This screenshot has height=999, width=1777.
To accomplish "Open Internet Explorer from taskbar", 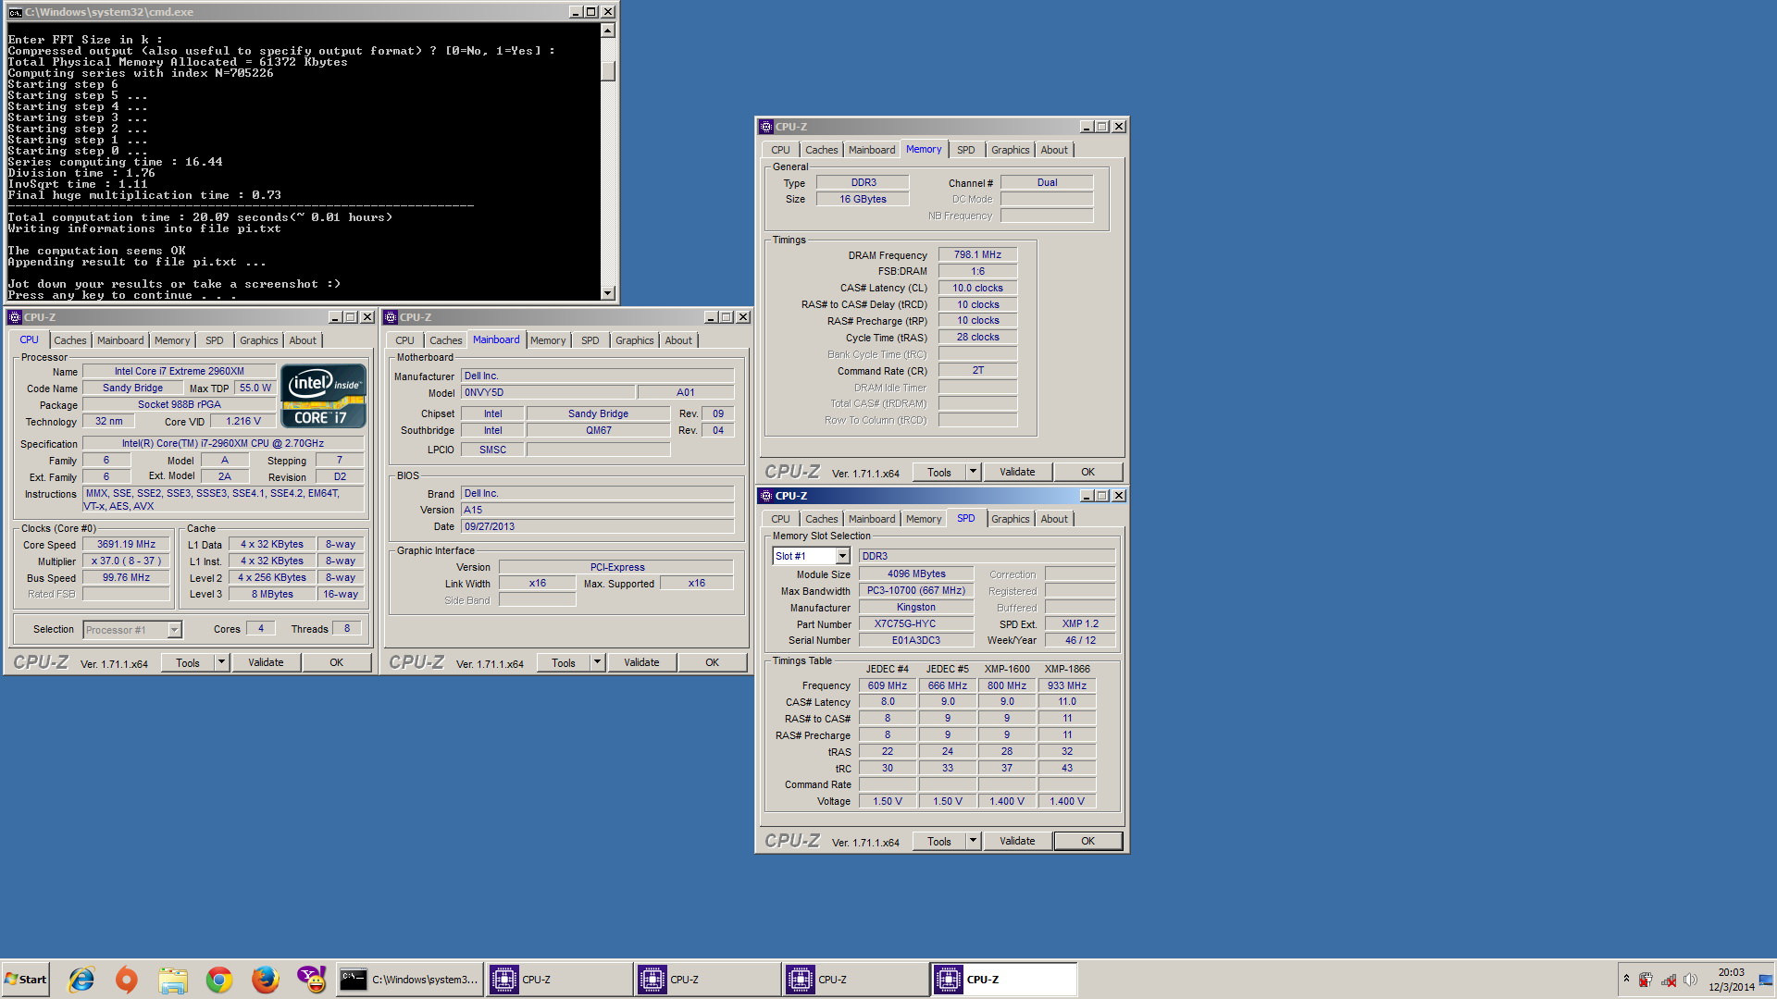I will tap(81, 980).
